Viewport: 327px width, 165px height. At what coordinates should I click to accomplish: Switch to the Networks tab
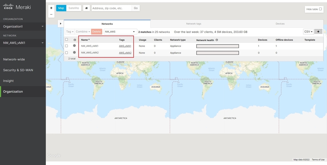[x=107, y=24]
